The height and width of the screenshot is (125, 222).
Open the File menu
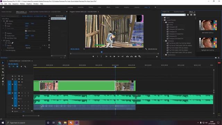2,4
